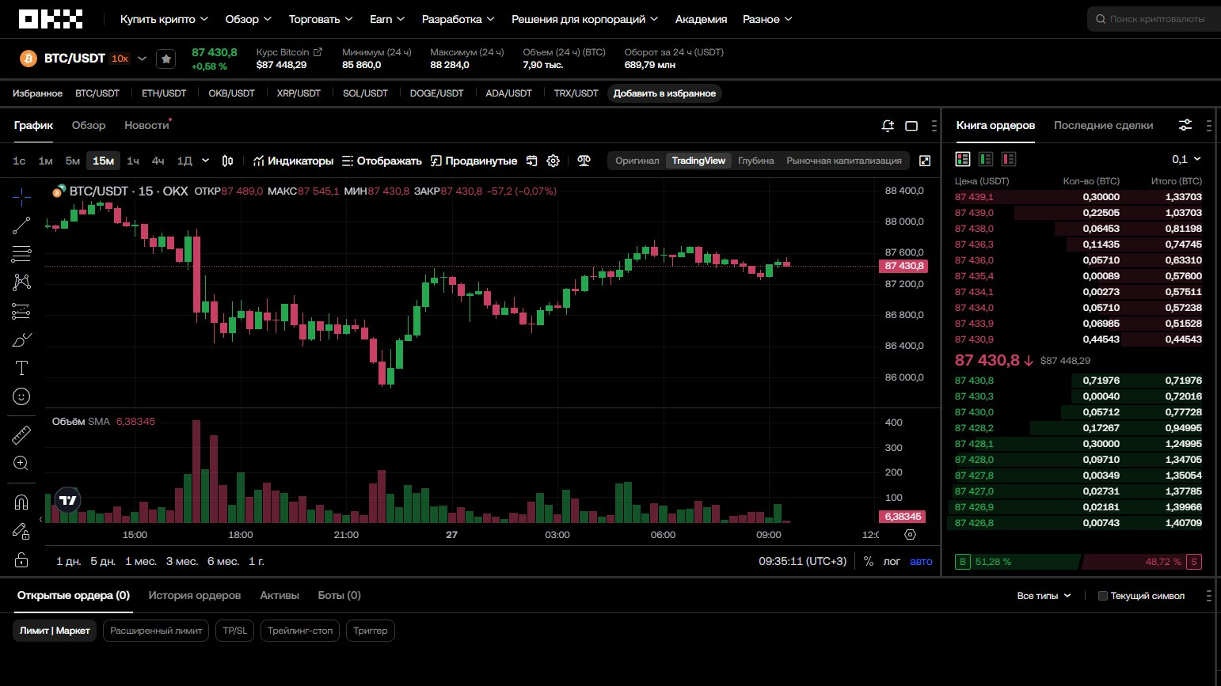
Task: Switch to 'Последние сделки' tab
Action: pyautogui.click(x=1103, y=125)
